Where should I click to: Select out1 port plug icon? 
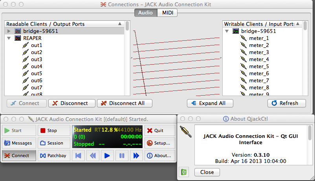point(26,45)
